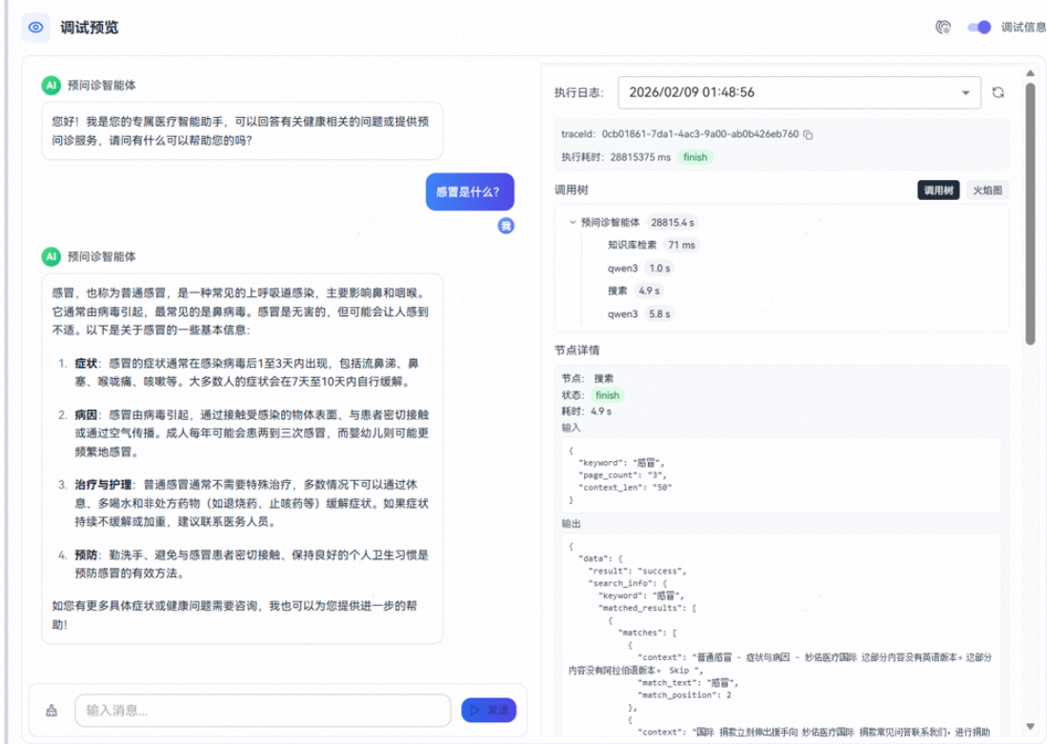Toggle the 调试信息 switch
Image resolution: width=1047 pixels, height=744 pixels.
(x=978, y=28)
